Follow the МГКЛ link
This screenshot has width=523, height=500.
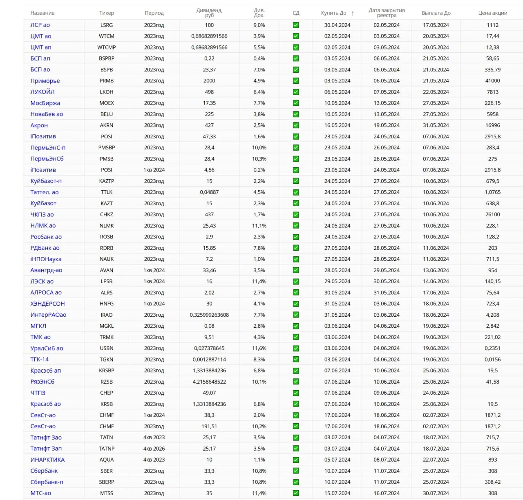pyautogui.click(x=38, y=326)
